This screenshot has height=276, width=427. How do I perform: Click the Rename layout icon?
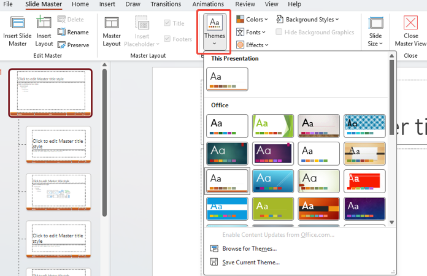coord(61,32)
